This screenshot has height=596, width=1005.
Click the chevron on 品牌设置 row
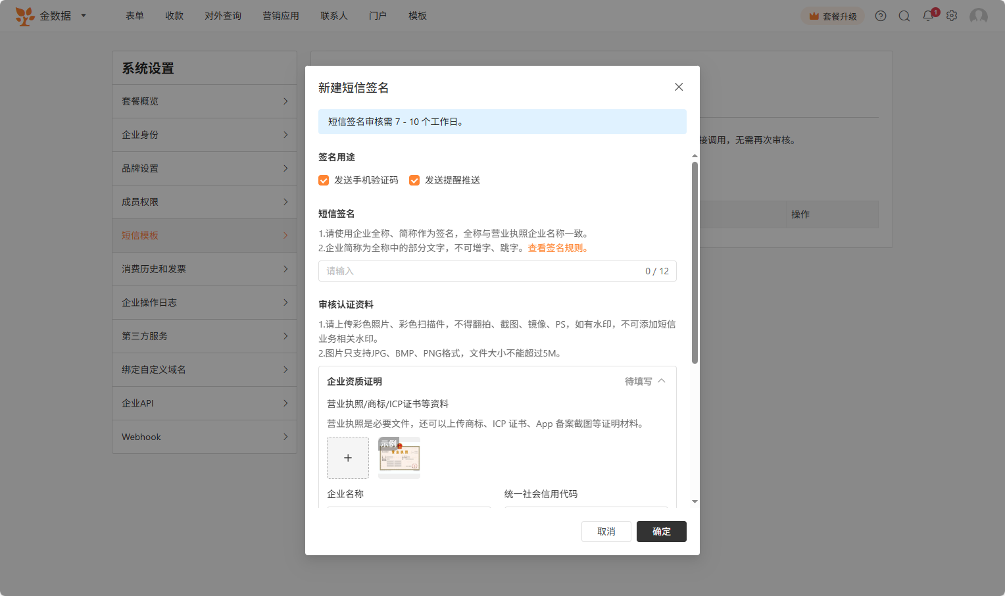pyautogui.click(x=285, y=168)
